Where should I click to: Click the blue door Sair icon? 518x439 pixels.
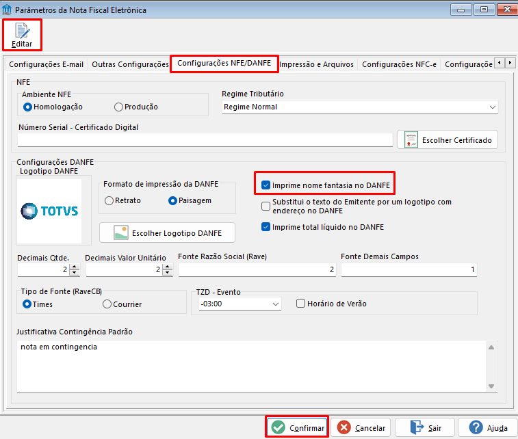click(x=417, y=427)
